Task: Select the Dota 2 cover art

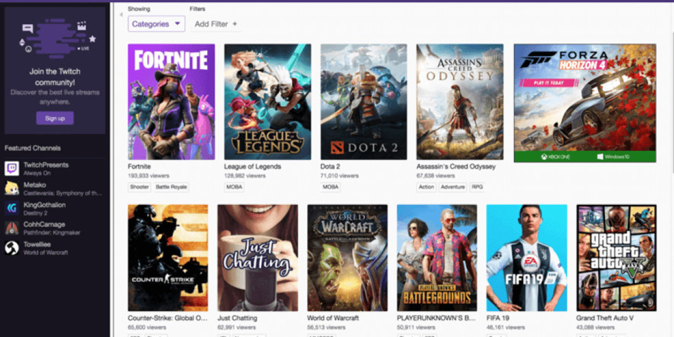Action: [363, 102]
